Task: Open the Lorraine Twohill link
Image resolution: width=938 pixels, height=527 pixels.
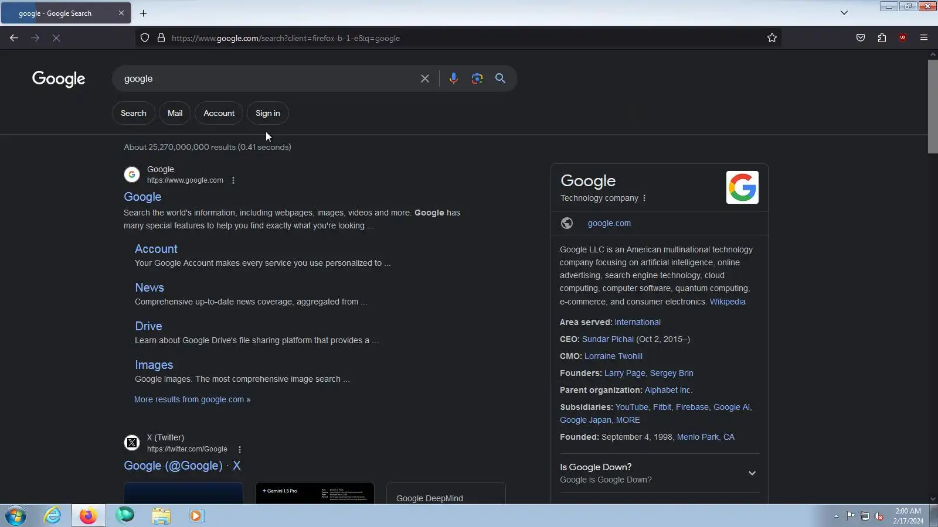Action: click(613, 356)
